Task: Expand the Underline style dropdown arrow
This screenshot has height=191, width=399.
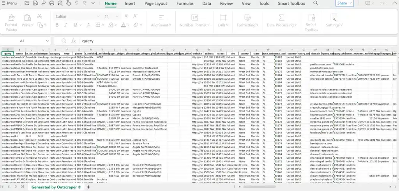Action: coord(80,25)
